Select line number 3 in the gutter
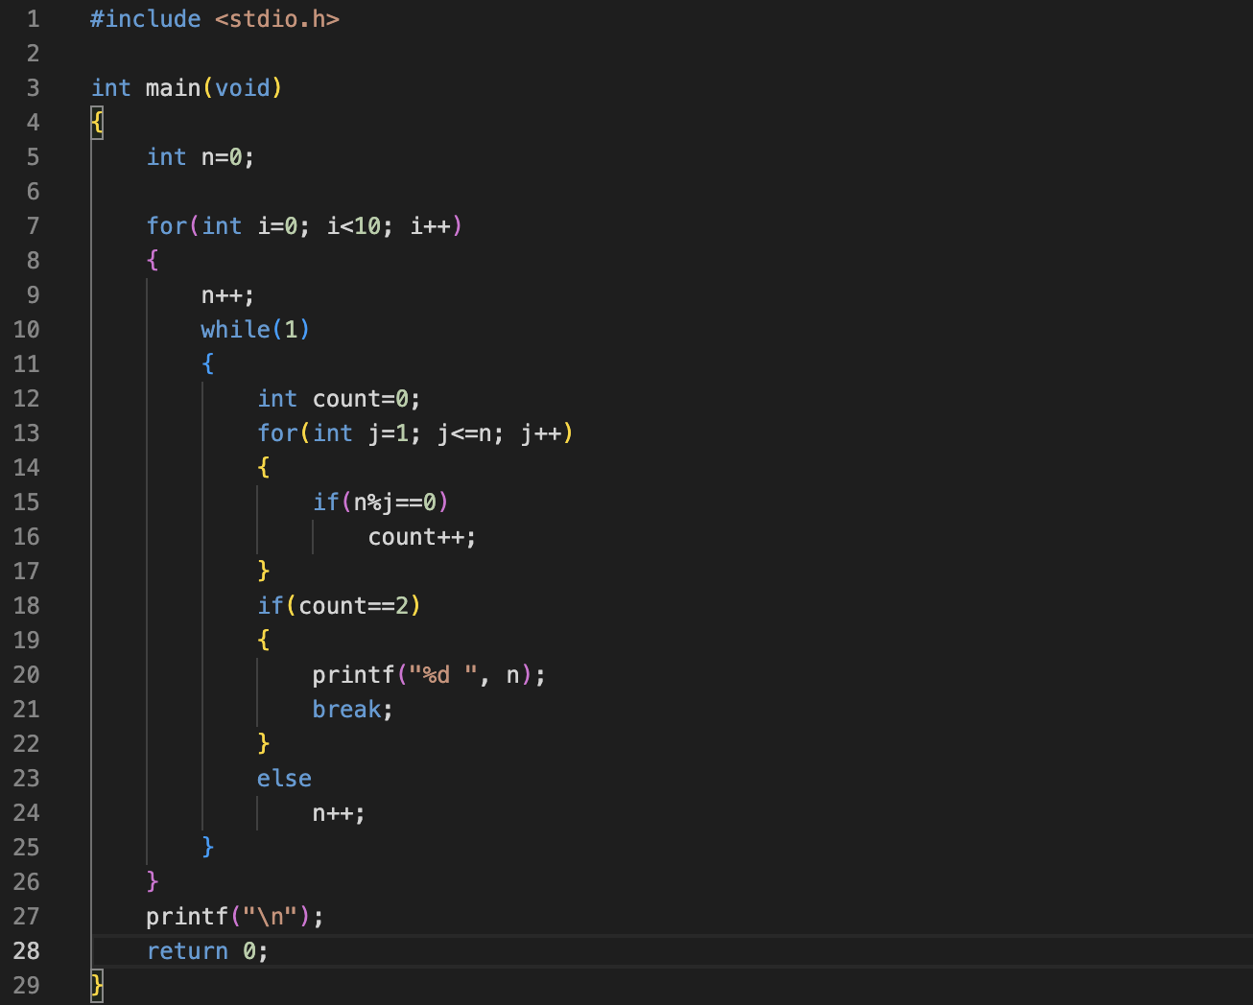 pyautogui.click(x=34, y=88)
